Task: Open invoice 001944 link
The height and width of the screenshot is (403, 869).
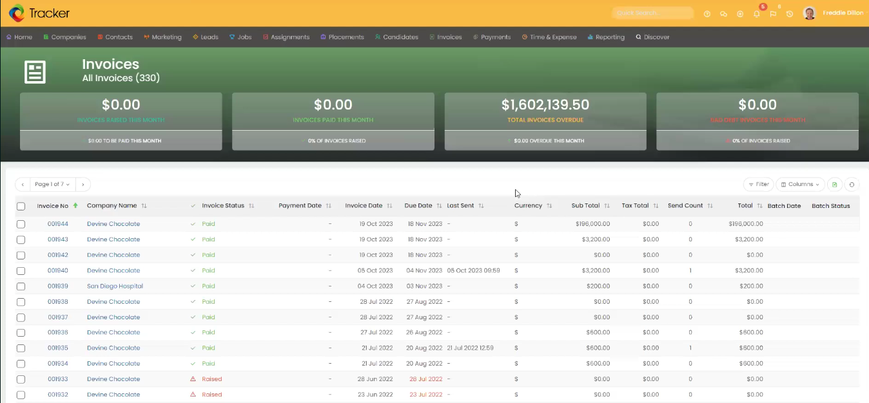Action: (58, 224)
